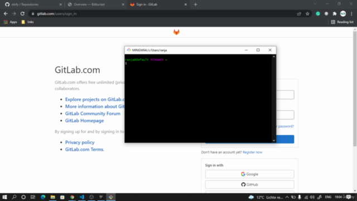Click the username input field

coord(285,95)
